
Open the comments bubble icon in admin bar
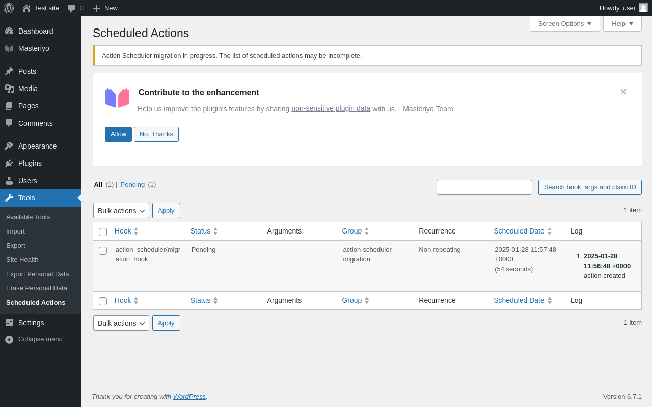(72, 8)
